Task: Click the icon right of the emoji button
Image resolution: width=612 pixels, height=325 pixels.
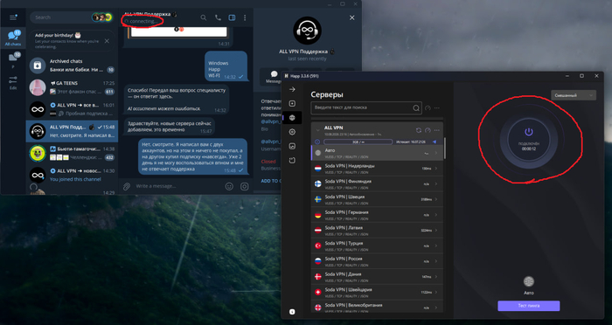Action: (244, 186)
